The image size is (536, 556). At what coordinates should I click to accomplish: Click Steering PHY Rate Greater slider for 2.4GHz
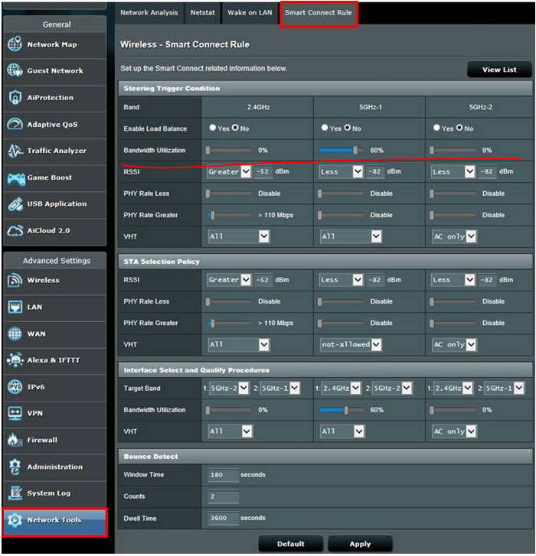tap(229, 215)
